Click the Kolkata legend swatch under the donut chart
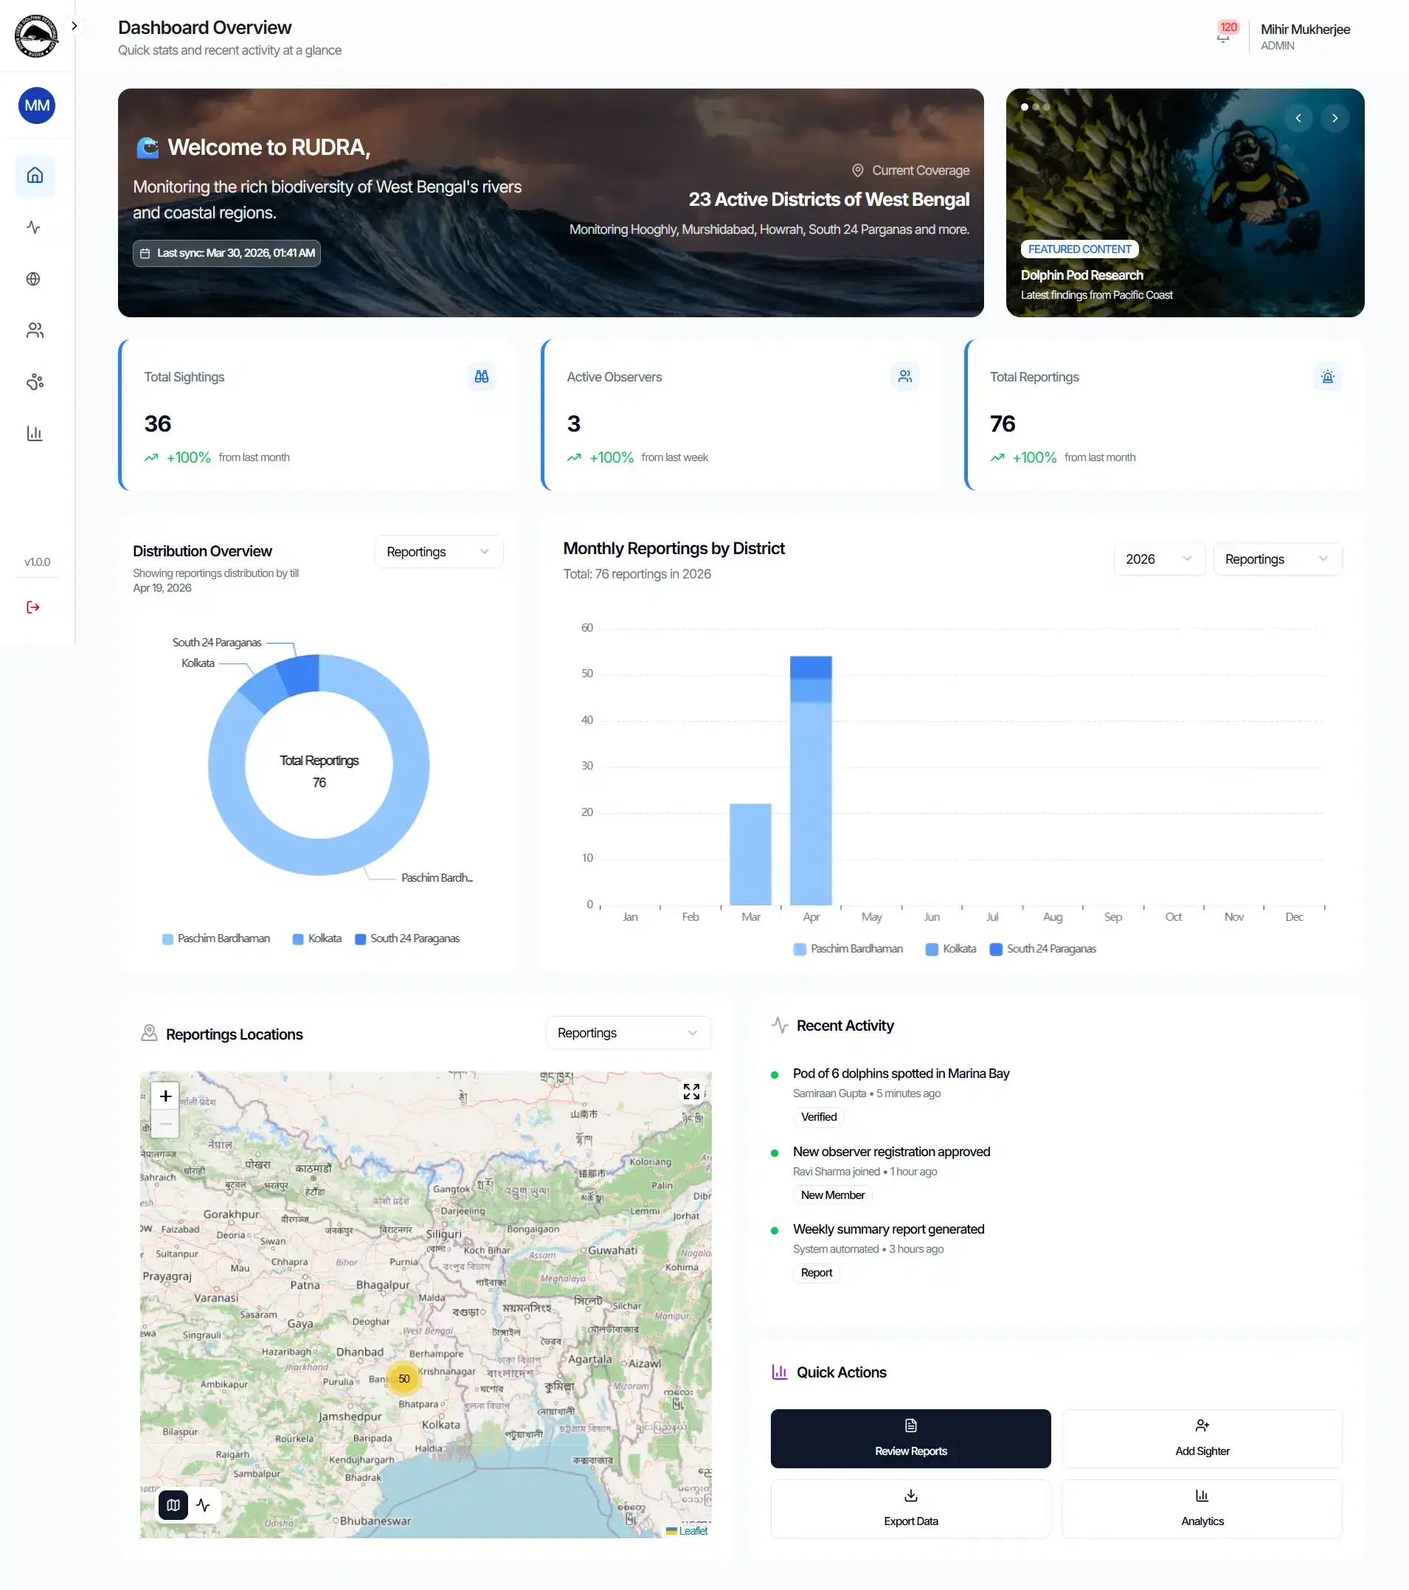The width and height of the screenshot is (1409, 1590). pos(297,939)
